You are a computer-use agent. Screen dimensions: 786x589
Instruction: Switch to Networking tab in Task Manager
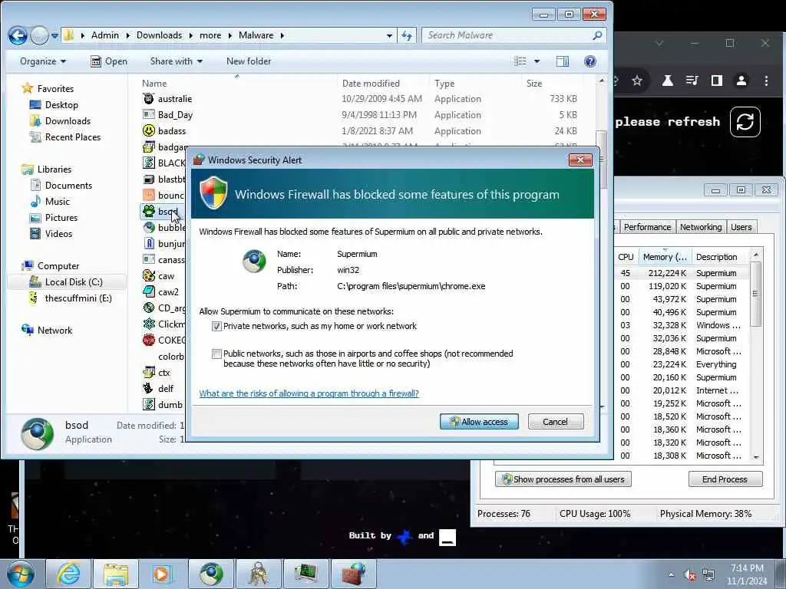[x=701, y=227]
